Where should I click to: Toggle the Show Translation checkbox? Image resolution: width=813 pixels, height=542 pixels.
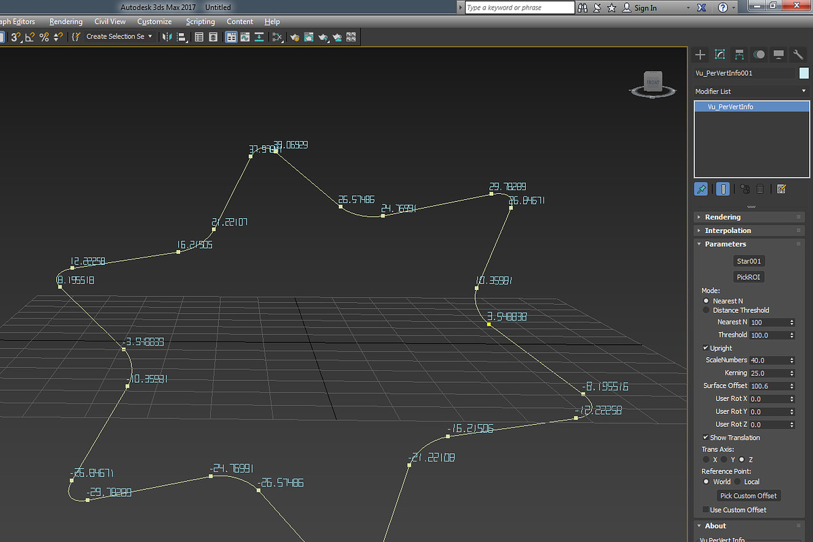click(706, 437)
